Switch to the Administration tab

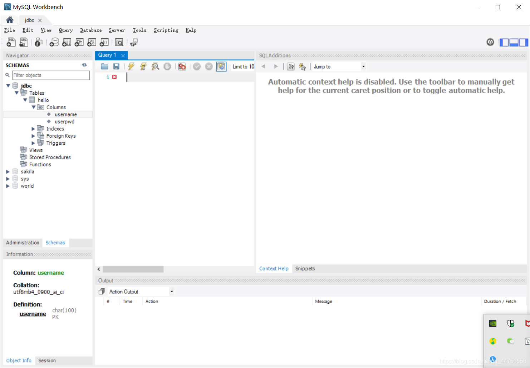coord(23,243)
